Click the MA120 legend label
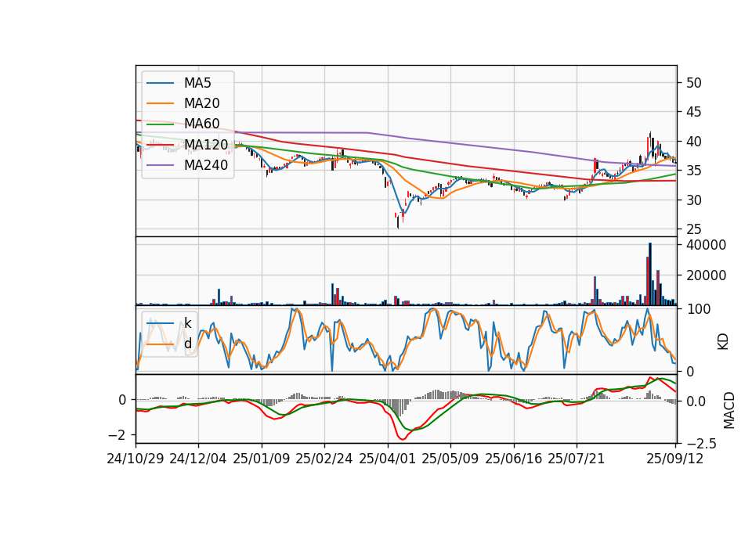Screen dimensions: 752x540 coord(206,144)
